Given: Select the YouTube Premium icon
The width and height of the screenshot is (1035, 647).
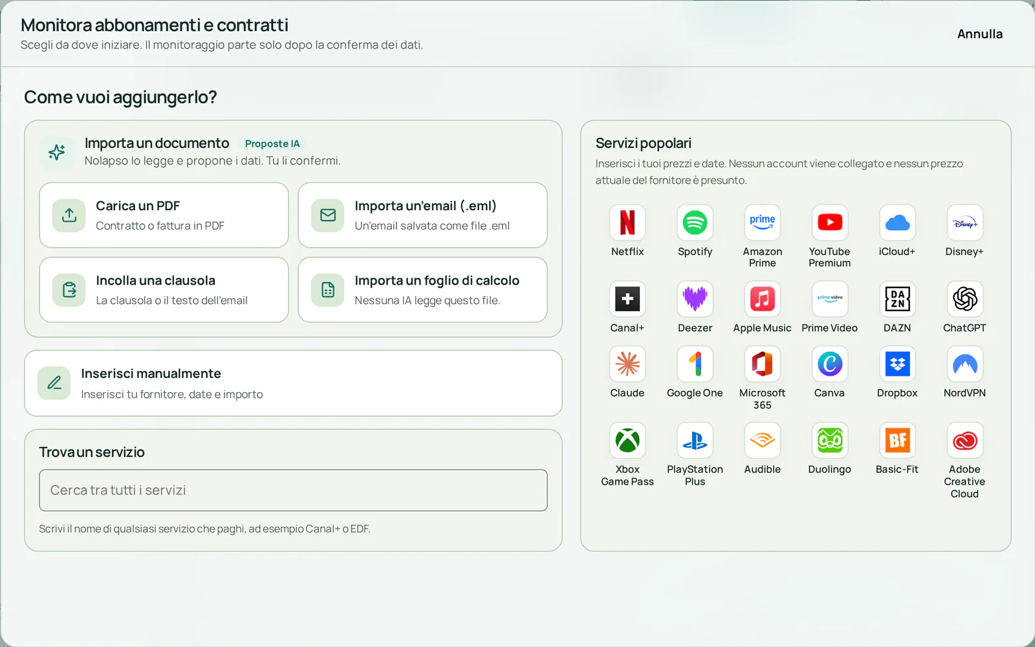Looking at the screenshot, I should coord(830,223).
